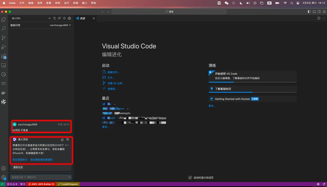The width and height of the screenshot is (327, 187).
Task: Open the AWS toolkit view
Action: point(3,83)
